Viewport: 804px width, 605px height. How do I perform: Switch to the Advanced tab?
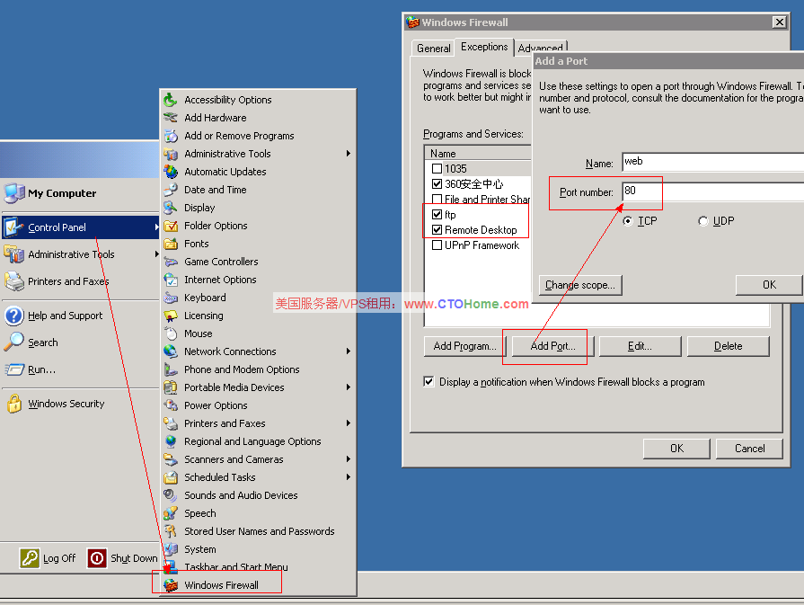click(x=541, y=49)
